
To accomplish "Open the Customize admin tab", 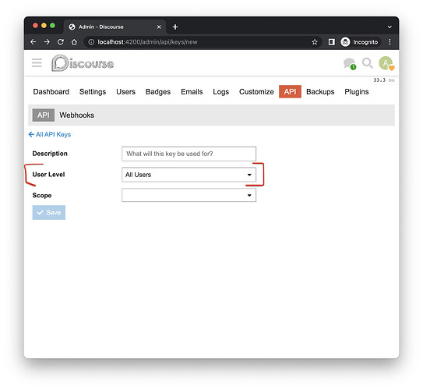I will point(256,92).
